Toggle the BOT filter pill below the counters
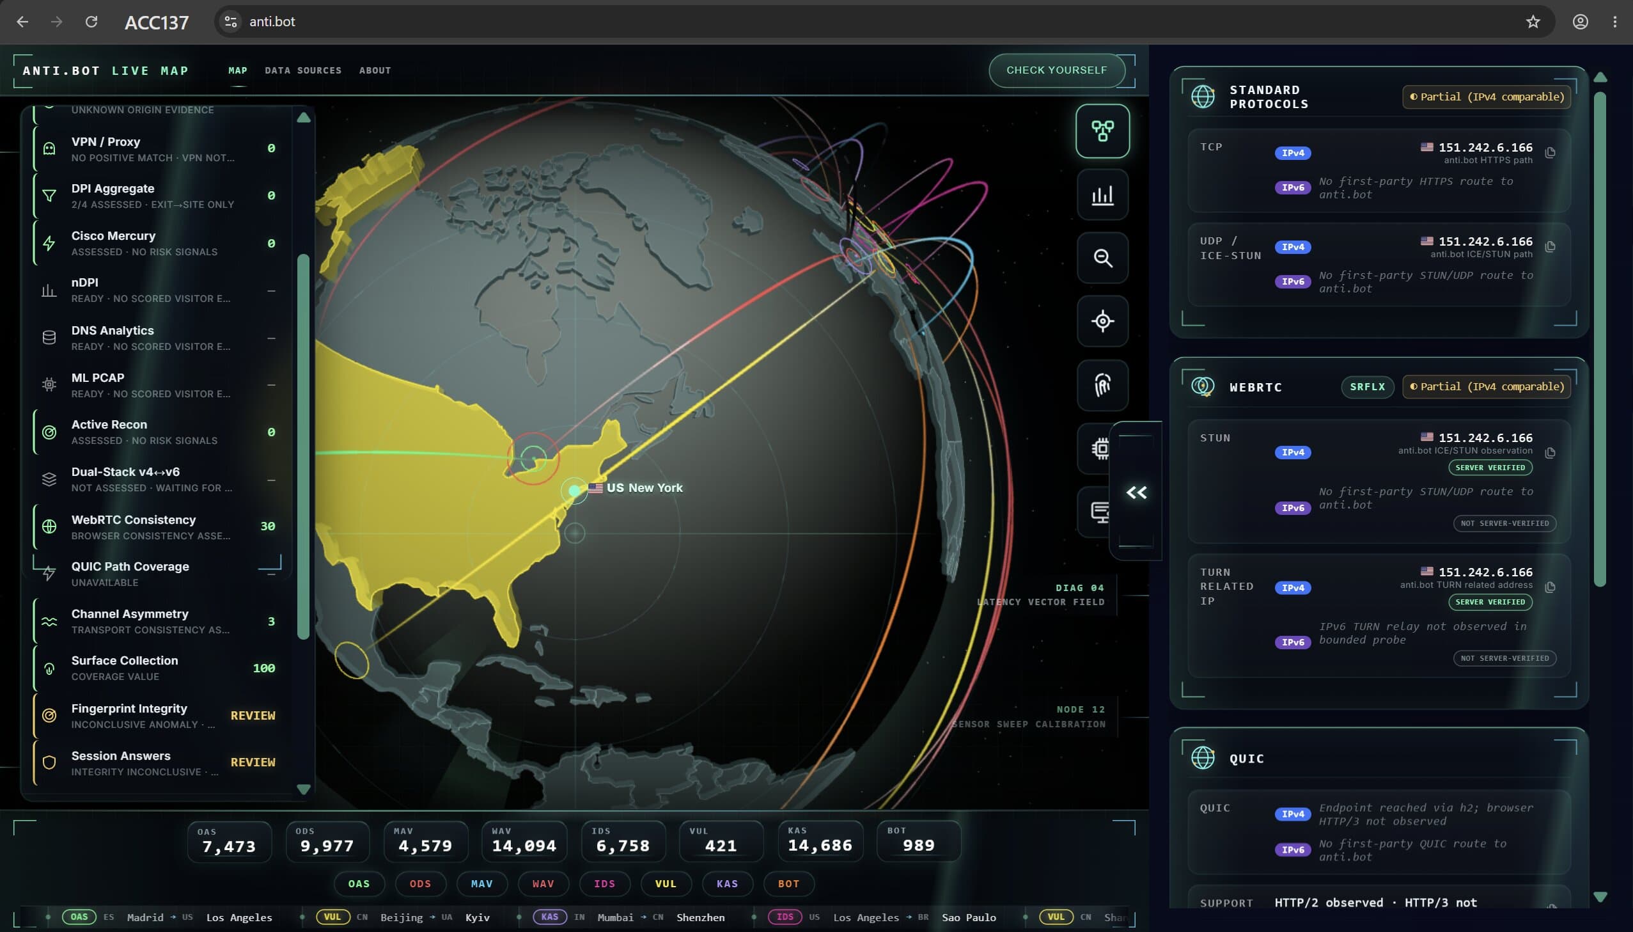Screen dimensions: 1633x932 click(x=788, y=884)
